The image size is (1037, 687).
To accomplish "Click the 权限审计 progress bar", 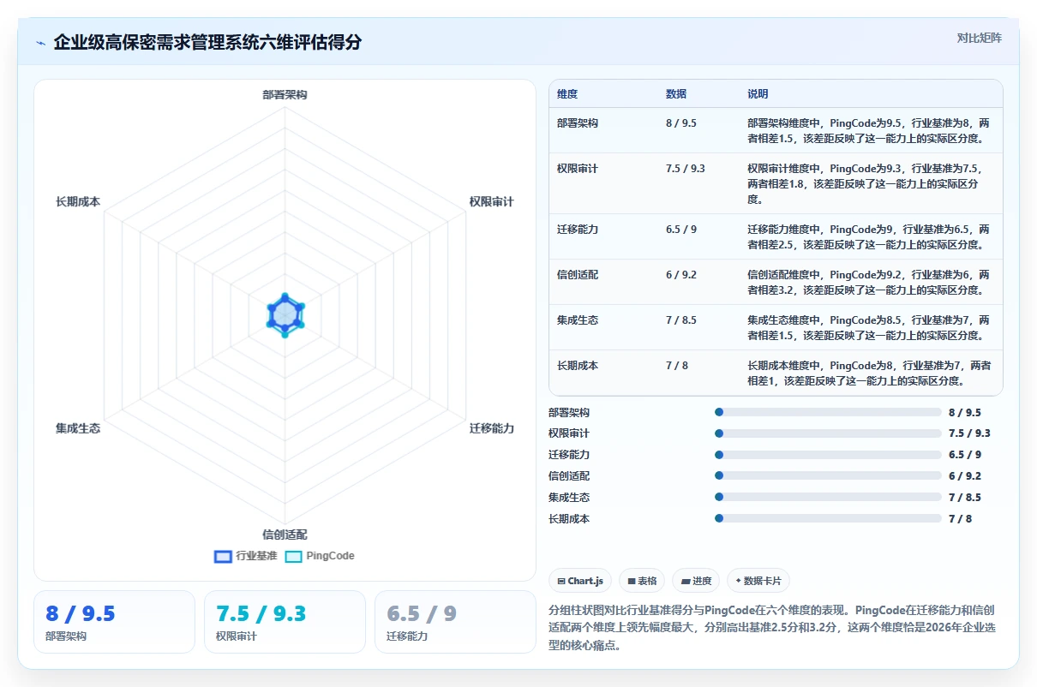I will (828, 433).
